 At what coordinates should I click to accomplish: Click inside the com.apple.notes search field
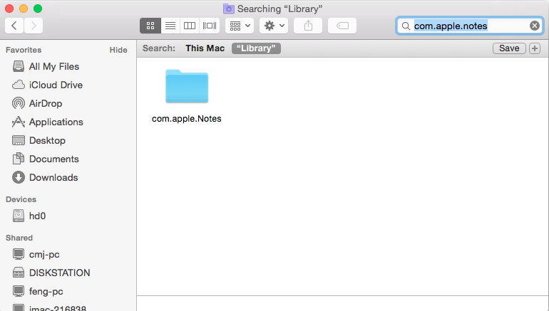470,26
